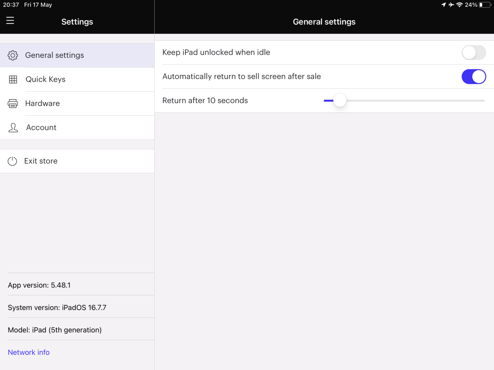Screen dimensions: 494x370
Task: Click the Hardware printer icon
Action: pyautogui.click(x=13, y=103)
